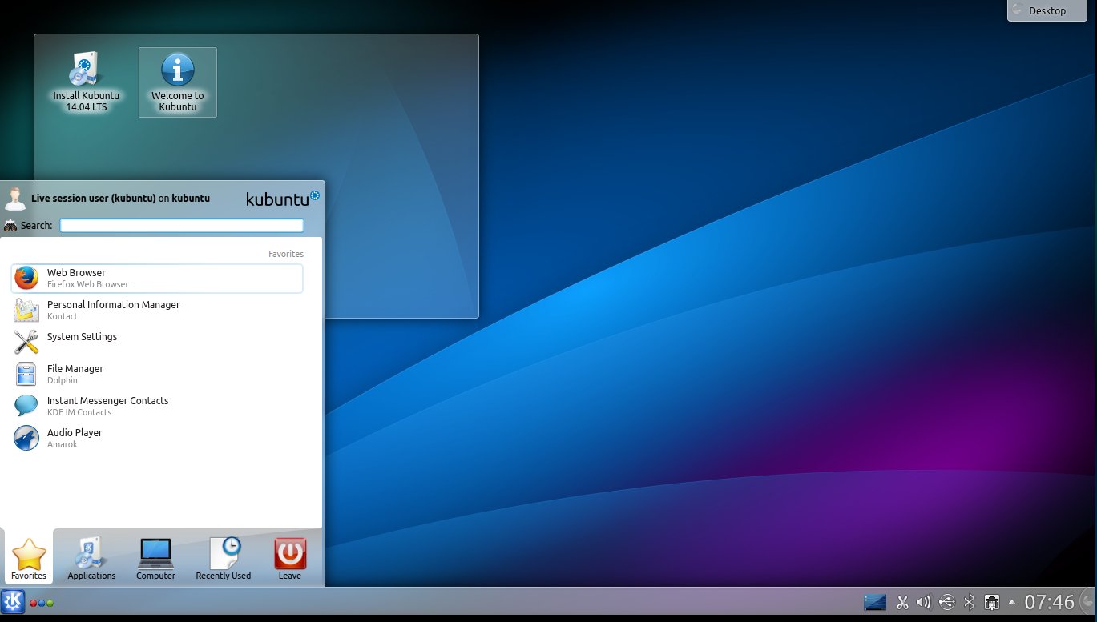Switch to the Computer tab
1097x622 pixels.
(155, 558)
